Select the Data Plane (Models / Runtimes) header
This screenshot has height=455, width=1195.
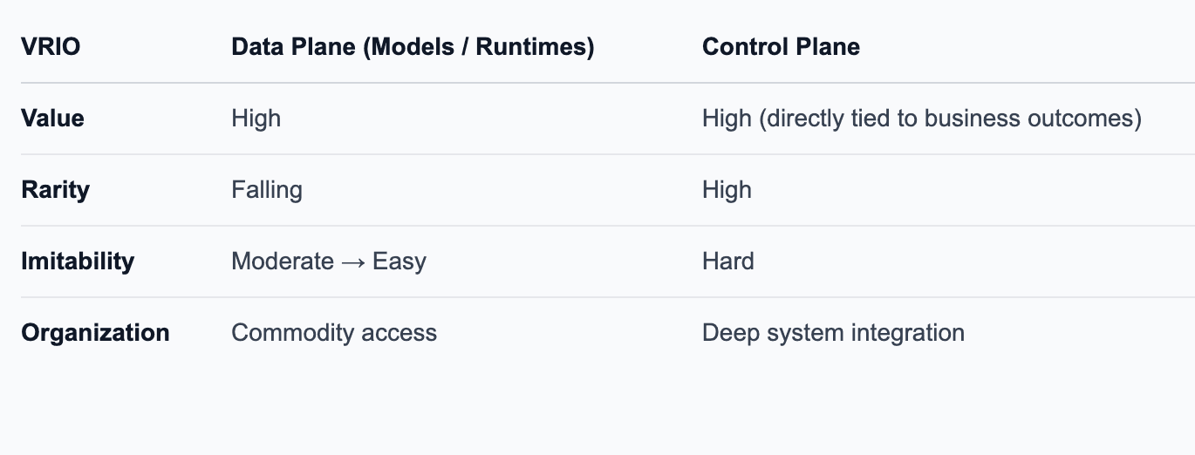[413, 47]
